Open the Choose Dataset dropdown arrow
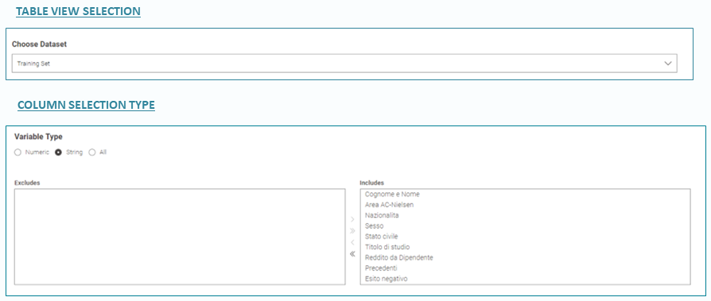 667,64
